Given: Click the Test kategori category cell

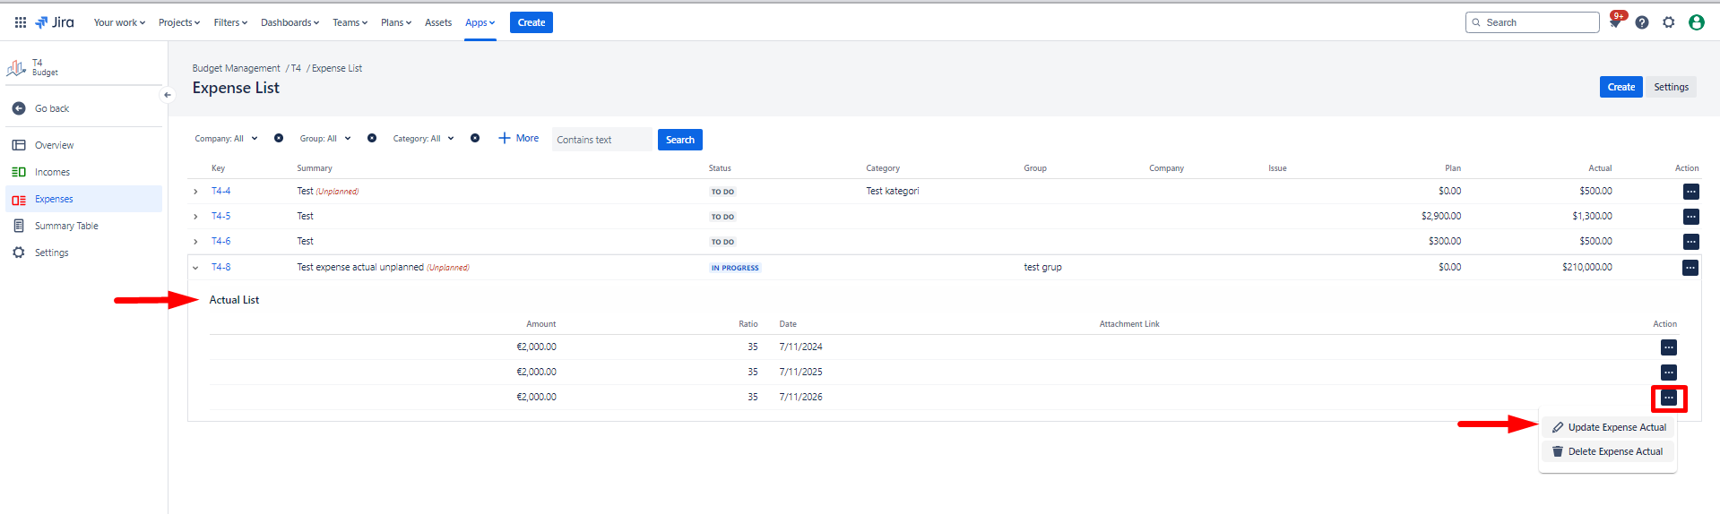Looking at the screenshot, I should tap(893, 191).
